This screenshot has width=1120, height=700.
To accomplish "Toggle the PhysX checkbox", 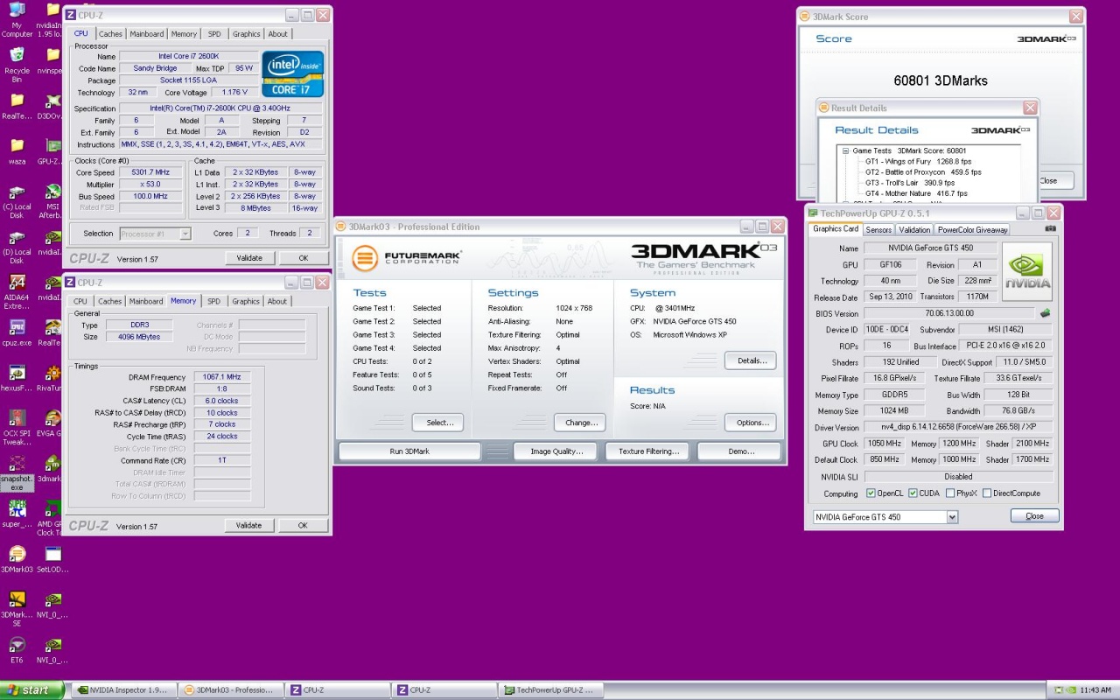I will (950, 493).
